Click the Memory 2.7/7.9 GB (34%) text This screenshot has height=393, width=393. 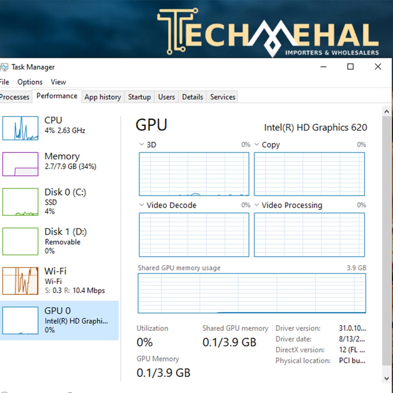70,166
